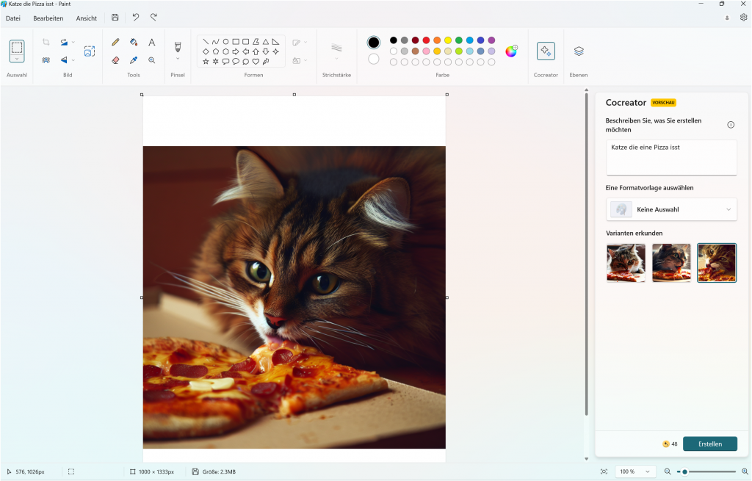
Task: Select the Pinsel brush tool
Action: pyautogui.click(x=178, y=47)
